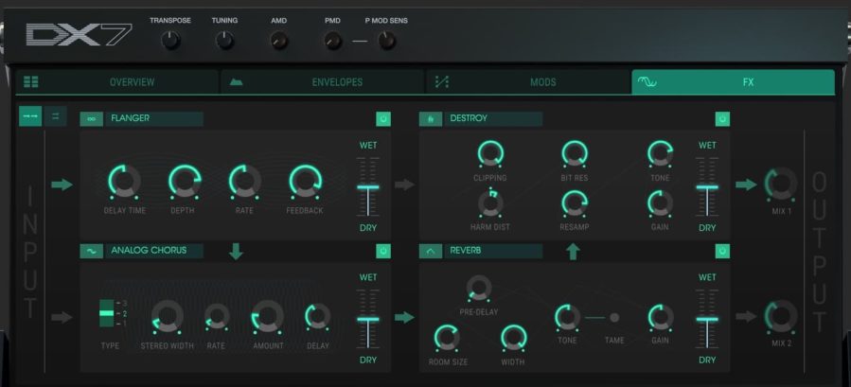This screenshot has width=851, height=387.
Task: Click the Mix 2 output knob
Action: tap(781, 316)
